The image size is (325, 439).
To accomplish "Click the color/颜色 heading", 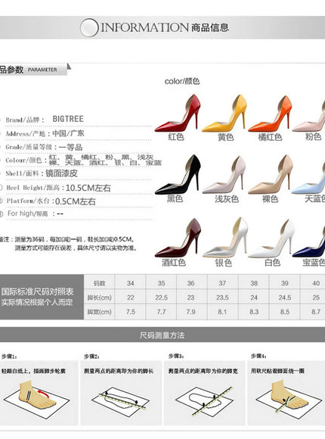I will (x=182, y=81).
